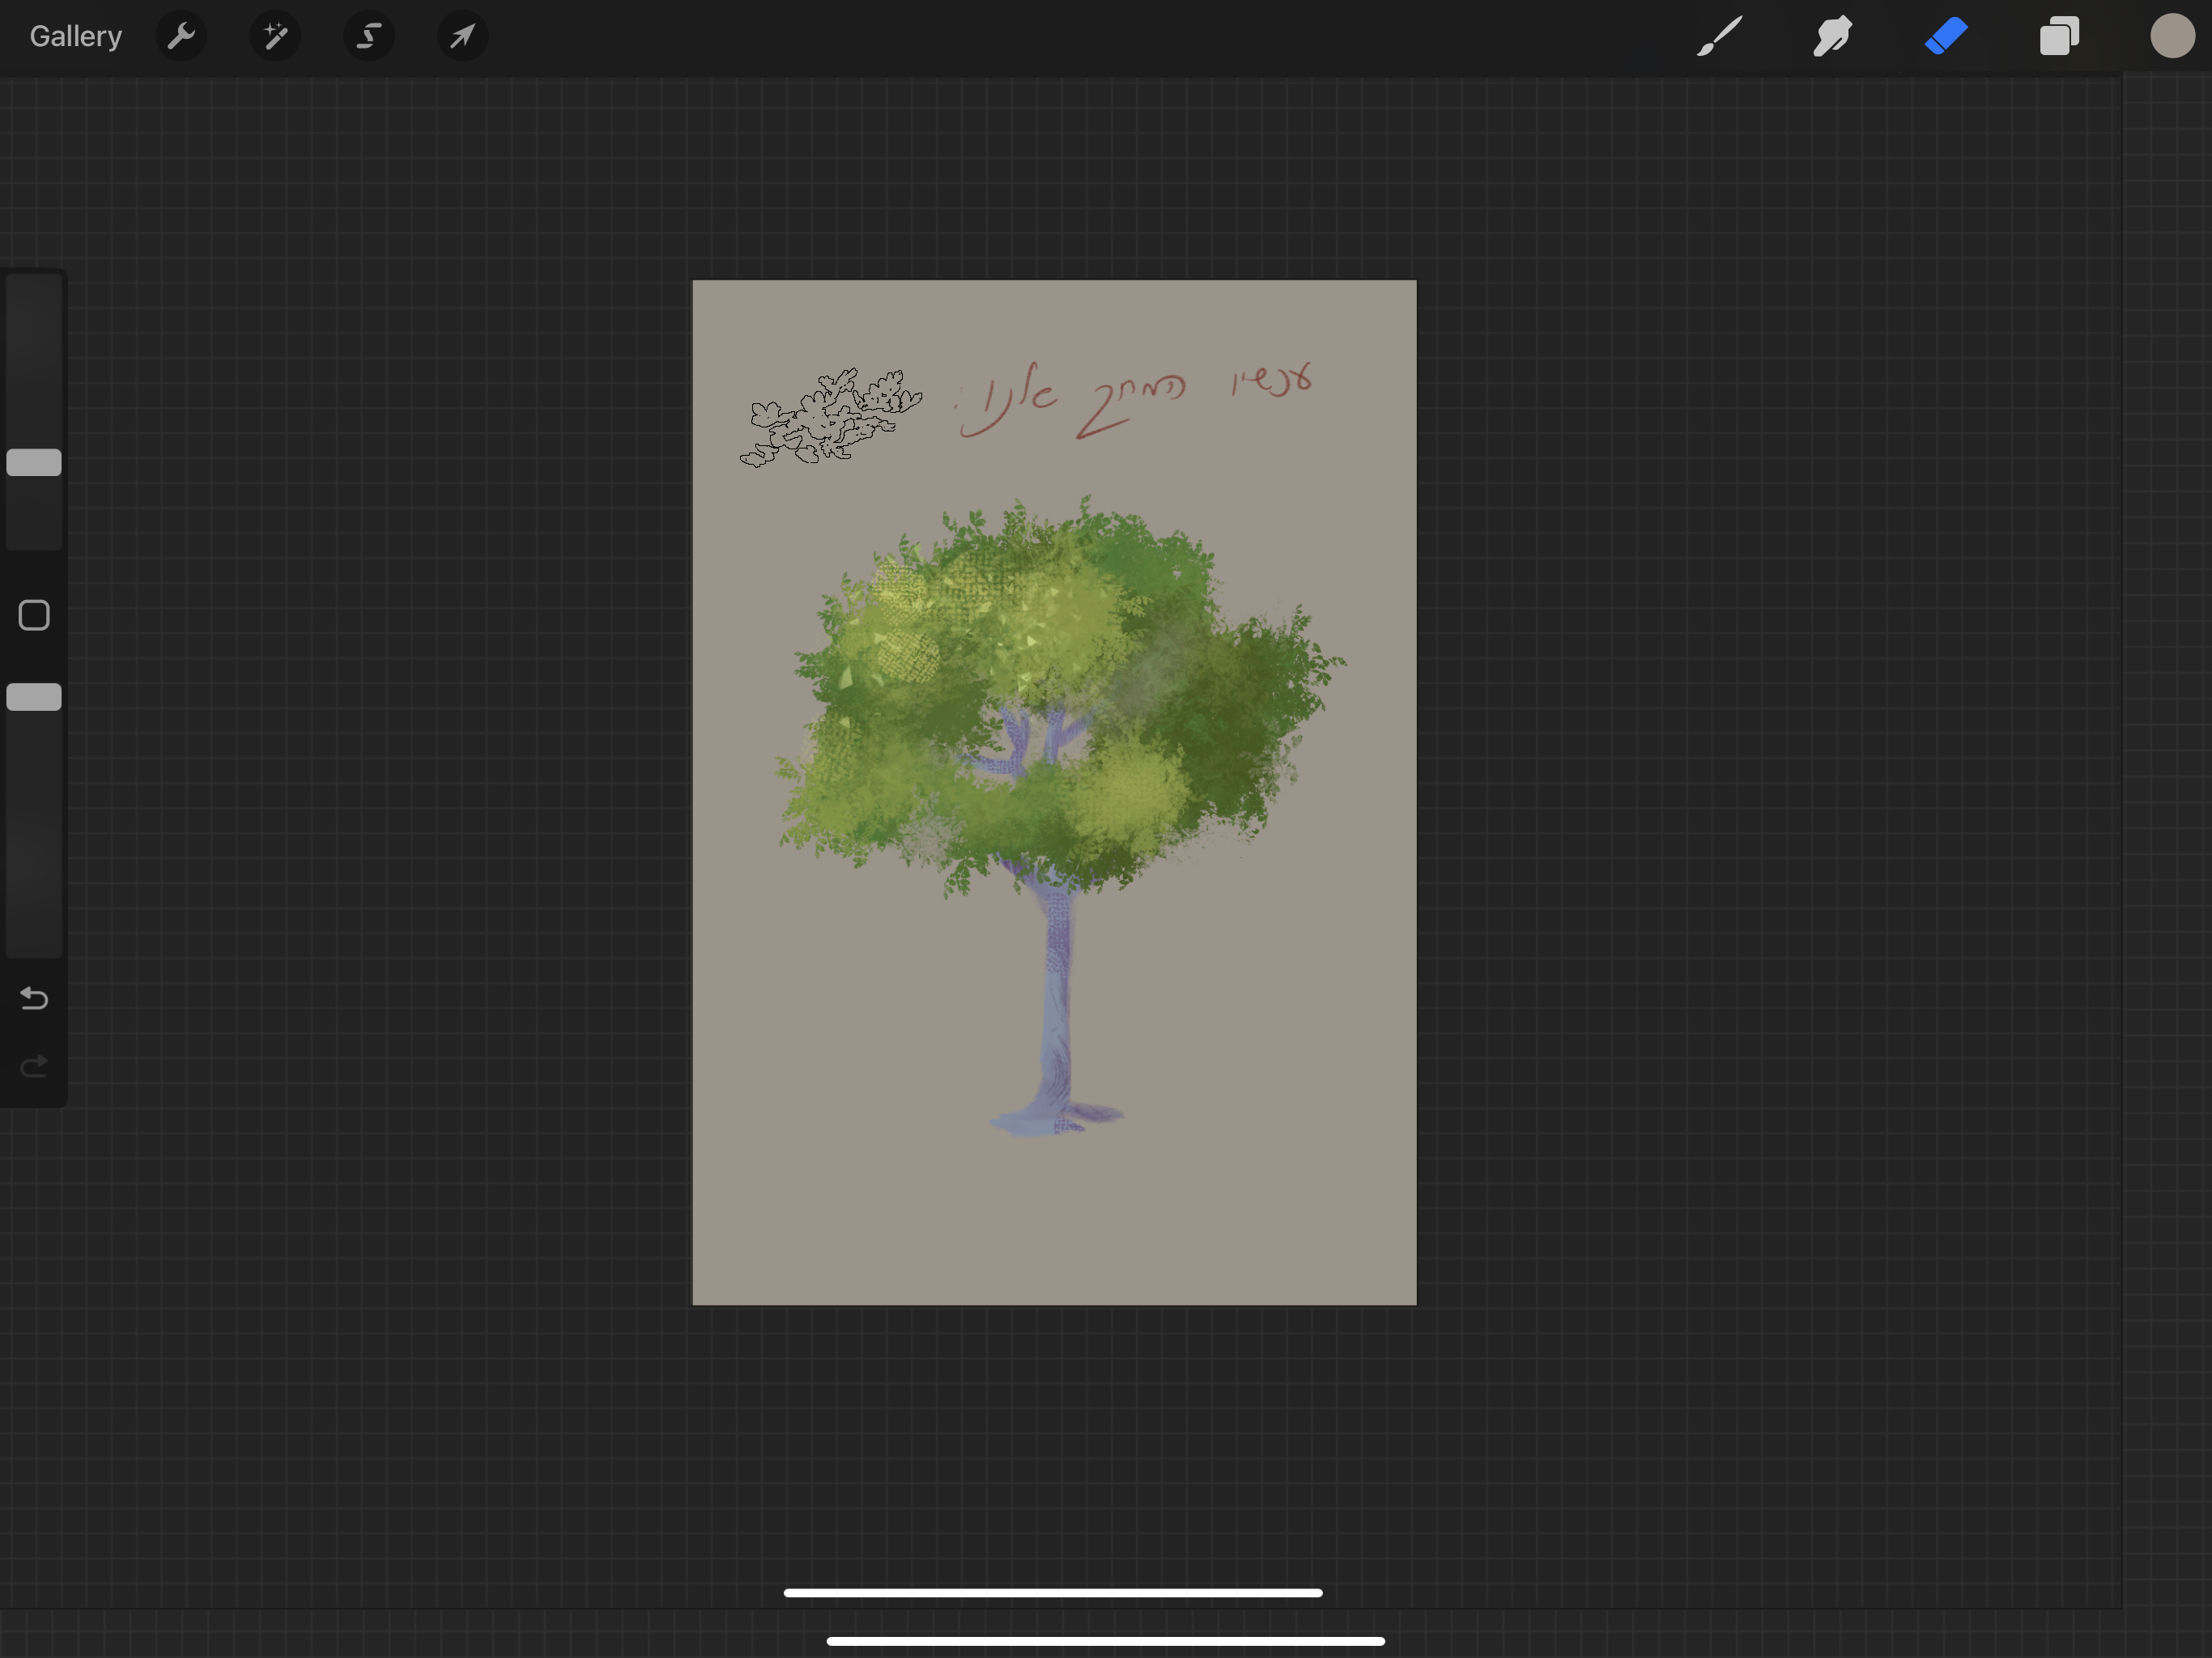This screenshot has height=1658, width=2212.
Task: Activate the Transform arrow tool
Action: click(x=462, y=37)
